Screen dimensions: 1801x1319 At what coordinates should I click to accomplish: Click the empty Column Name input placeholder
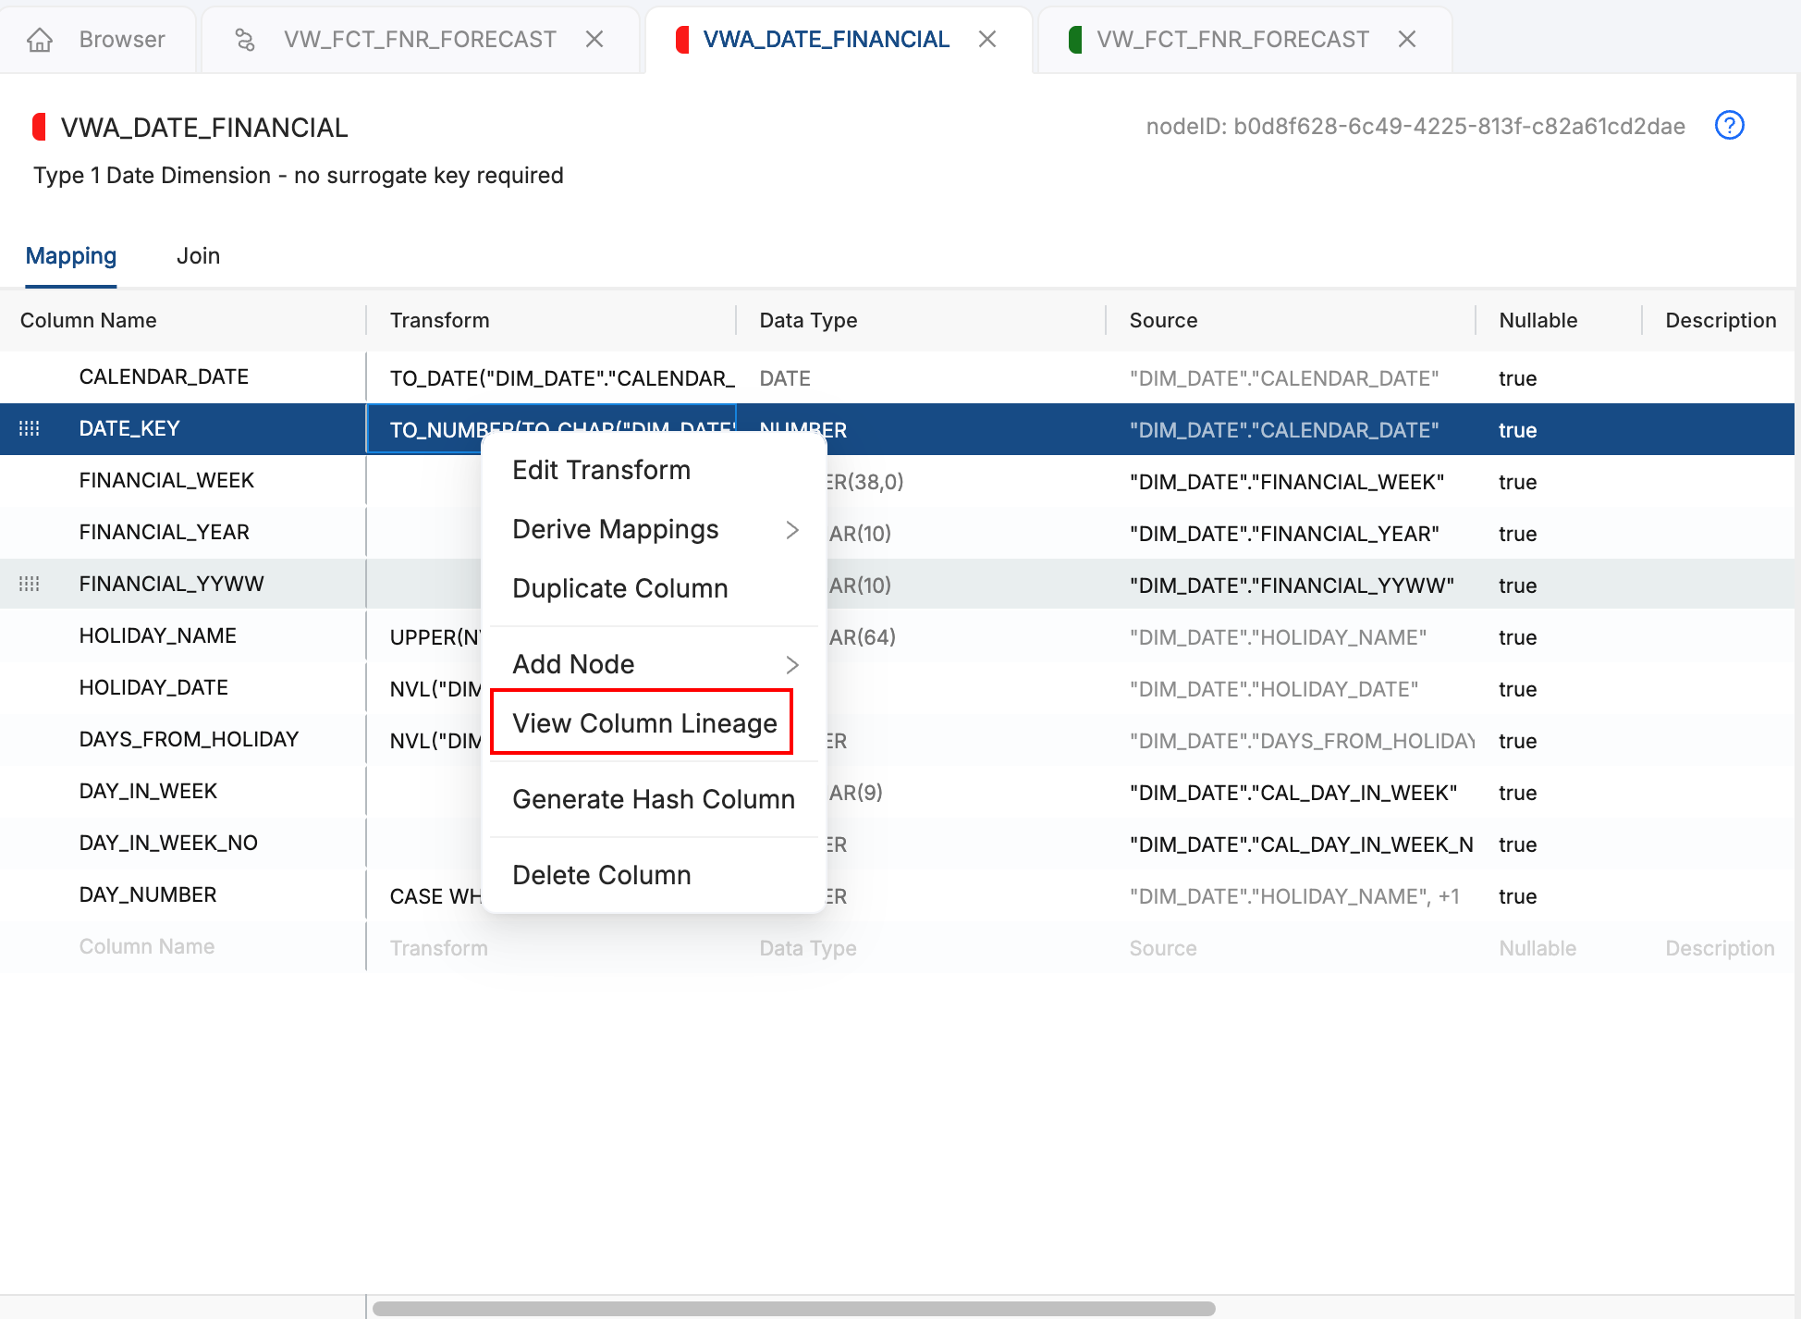(147, 947)
